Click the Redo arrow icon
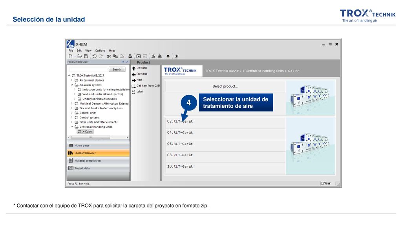 click(x=100, y=56)
